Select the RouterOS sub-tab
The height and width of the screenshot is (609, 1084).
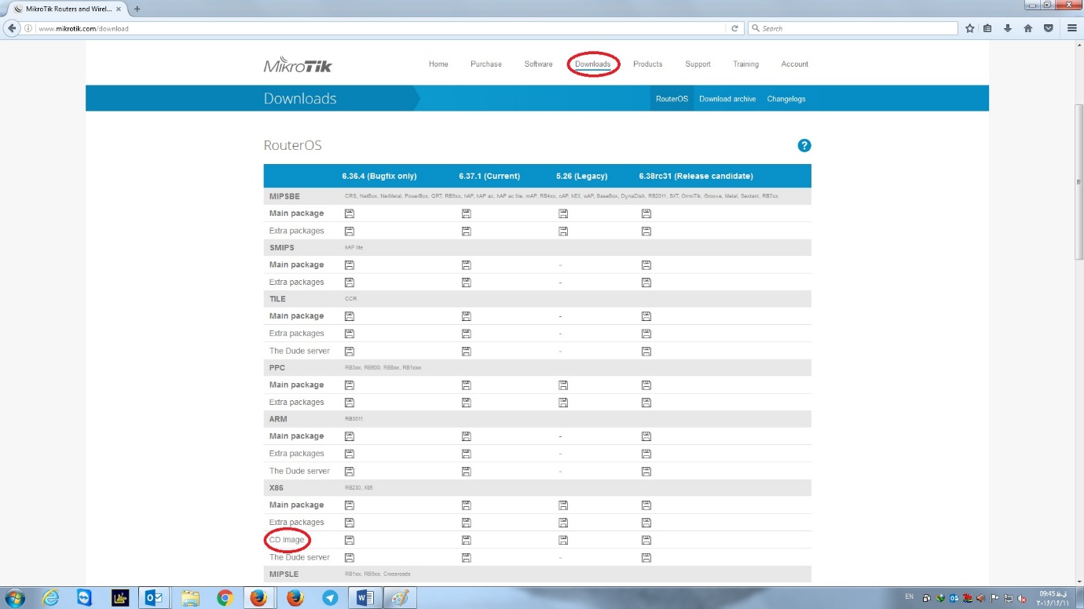672,99
